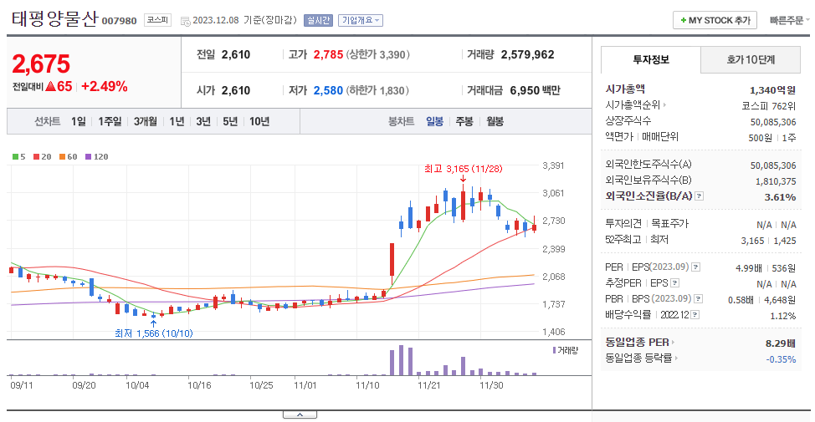
Task: Click the 동일업종 PER value 8.29배
Action: pos(780,343)
